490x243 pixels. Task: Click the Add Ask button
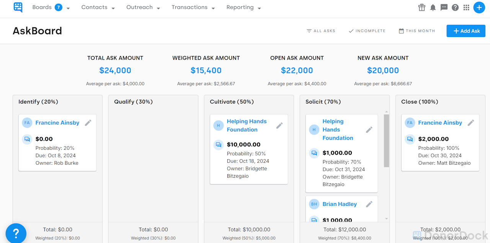click(466, 31)
